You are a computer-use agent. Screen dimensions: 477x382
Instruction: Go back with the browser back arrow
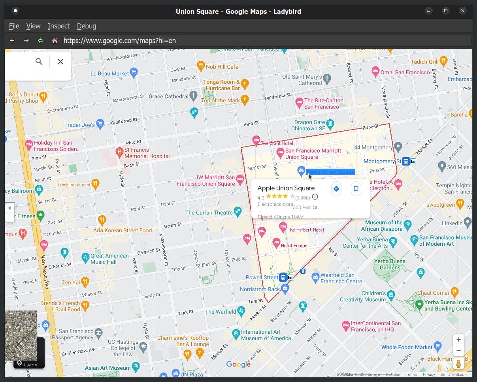12,40
